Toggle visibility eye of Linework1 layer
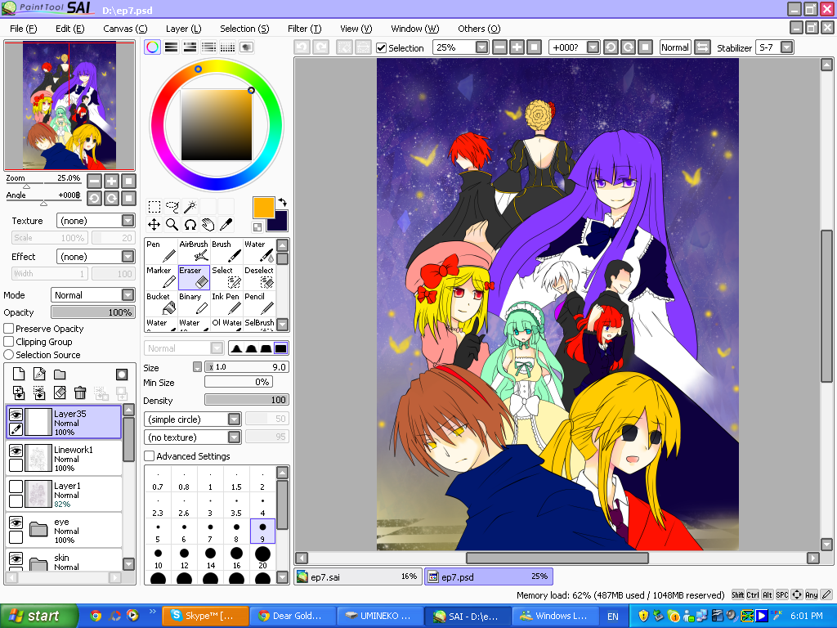Screen dimensions: 837x628 [x=16, y=451]
